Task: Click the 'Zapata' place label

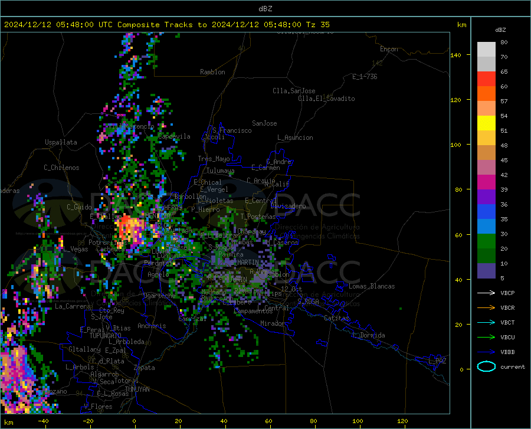Action: (x=145, y=368)
